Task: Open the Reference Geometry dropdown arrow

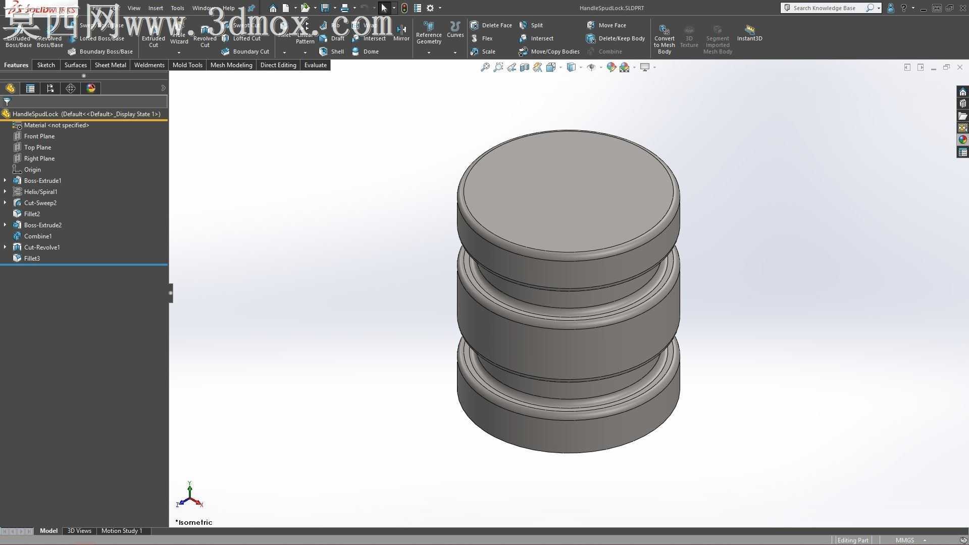Action: pyautogui.click(x=429, y=53)
